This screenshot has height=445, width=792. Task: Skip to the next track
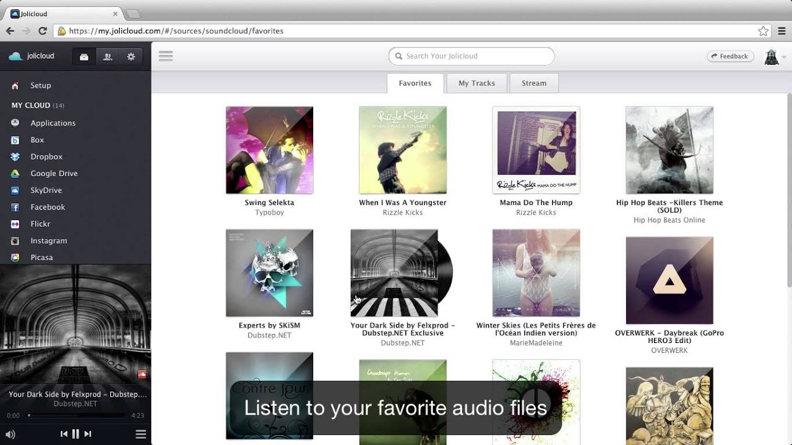[x=87, y=434]
